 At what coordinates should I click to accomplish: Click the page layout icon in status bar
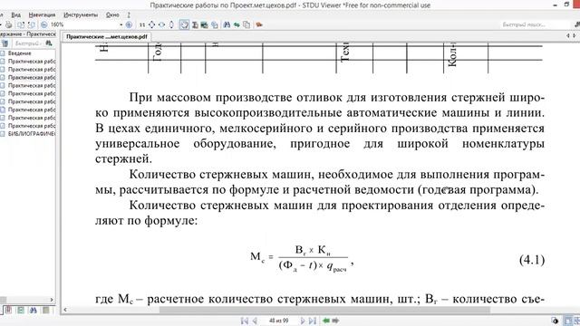(x=568, y=321)
